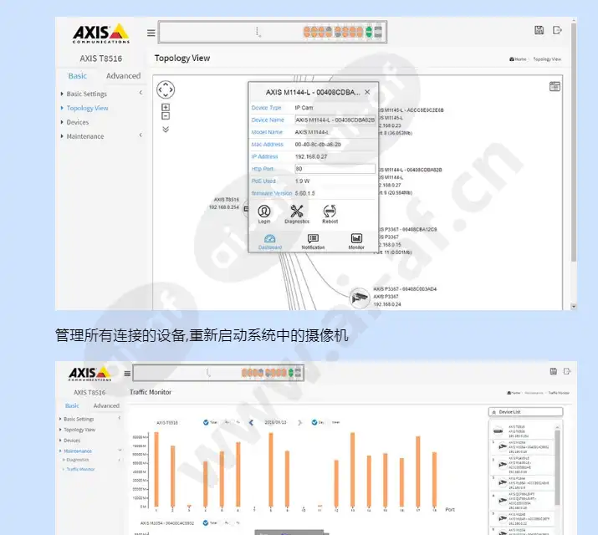This screenshot has height=535, width=598.
Task: Click chevron beside Basic Settings in upper sidebar
Action: (141, 93)
